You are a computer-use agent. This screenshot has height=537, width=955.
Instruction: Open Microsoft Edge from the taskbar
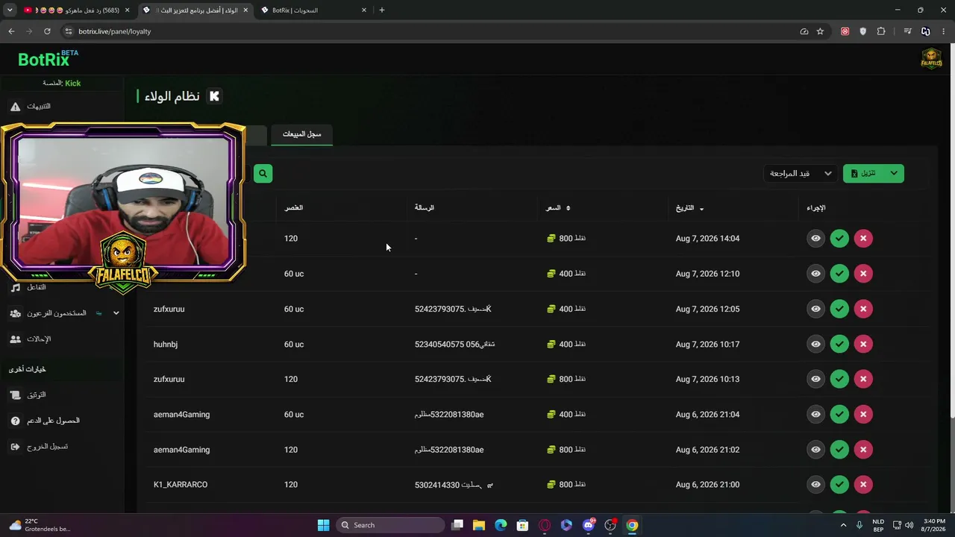pos(501,525)
